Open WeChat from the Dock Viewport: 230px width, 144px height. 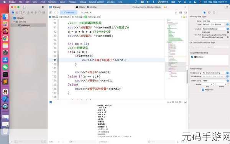click(5, 67)
